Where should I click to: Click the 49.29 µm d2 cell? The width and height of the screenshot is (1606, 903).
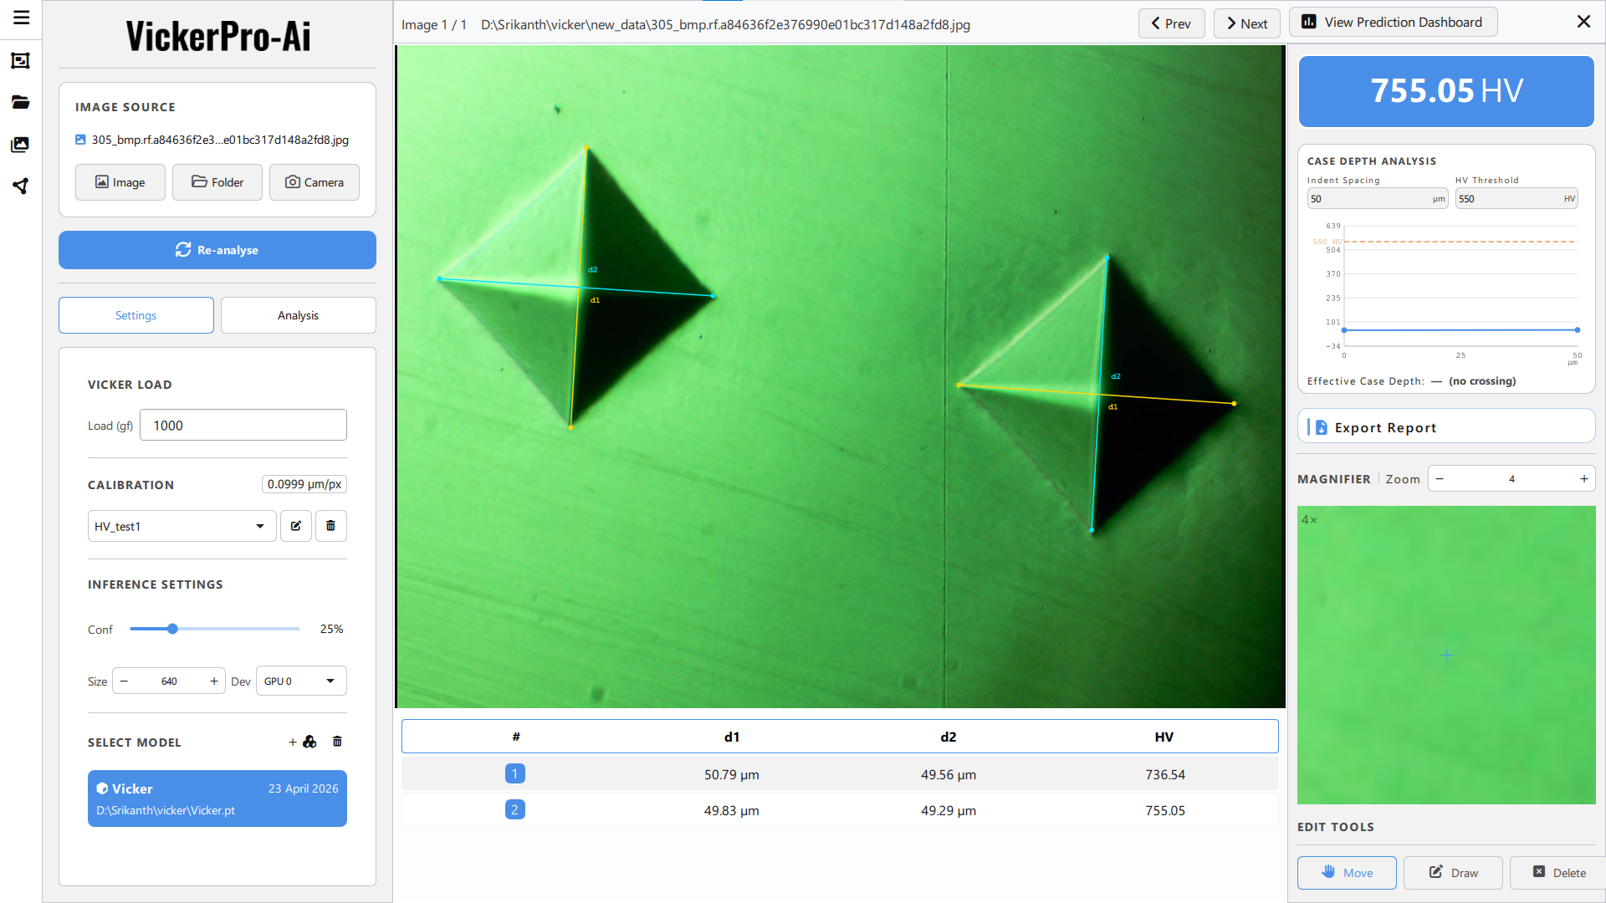pos(949,811)
